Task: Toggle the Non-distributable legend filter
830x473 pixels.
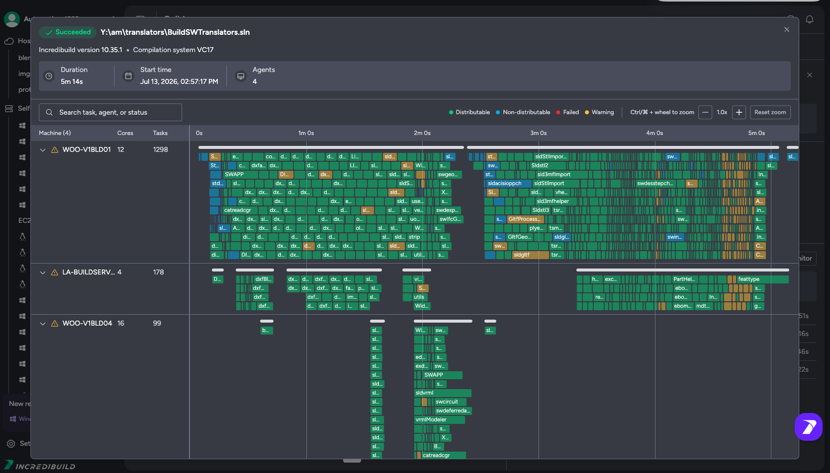Action: [x=523, y=113]
